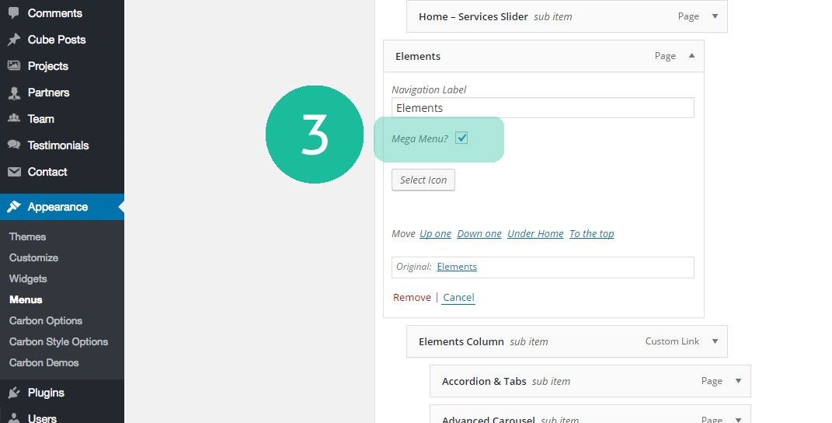Move the item with Up one link
This screenshot has width=832, height=423.
435,233
